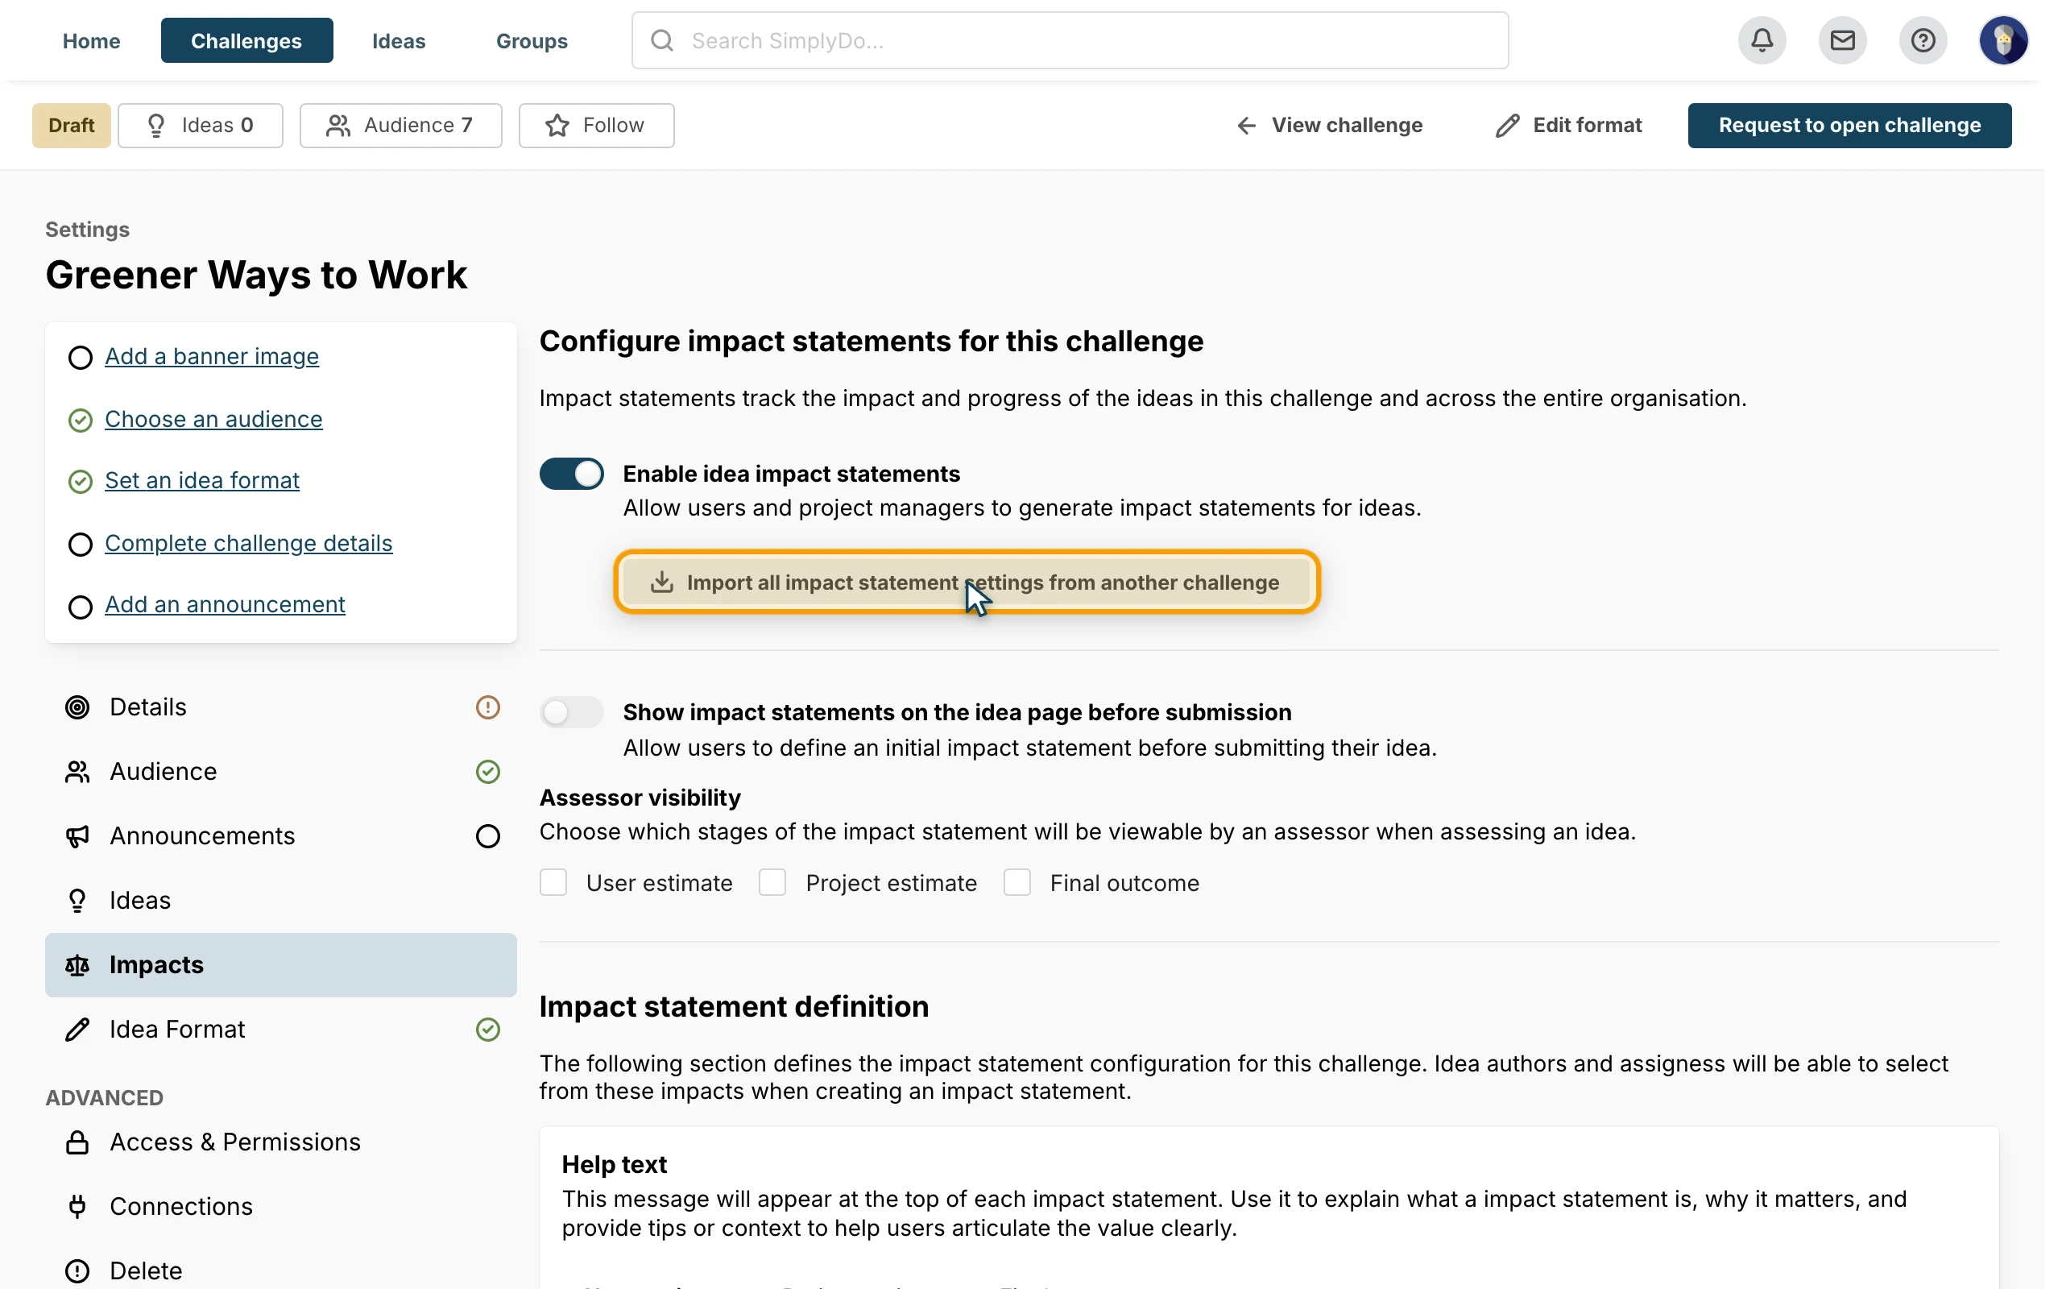Click the Audience completed checkmark icon

487,772
